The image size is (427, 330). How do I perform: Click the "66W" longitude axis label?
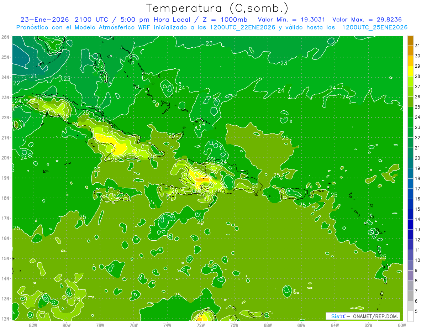301,325
